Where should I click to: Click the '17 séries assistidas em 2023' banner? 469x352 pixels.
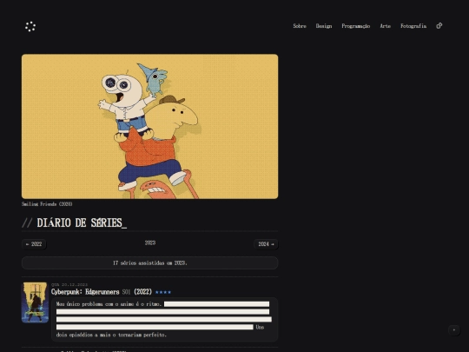150,263
